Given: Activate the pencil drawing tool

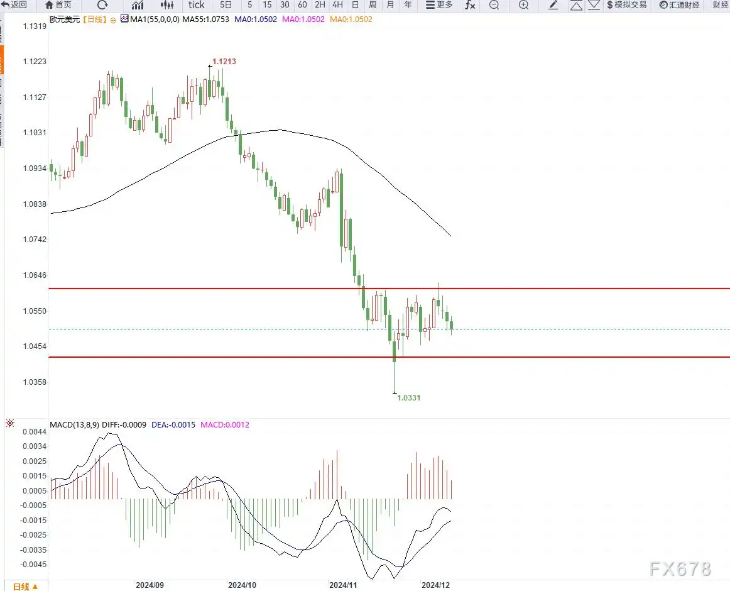Looking at the screenshot, I should click(553, 5).
